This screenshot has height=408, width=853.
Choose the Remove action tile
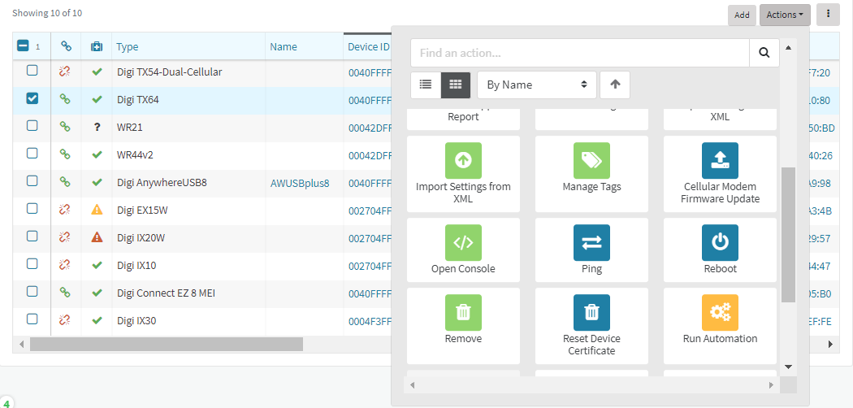point(463,326)
